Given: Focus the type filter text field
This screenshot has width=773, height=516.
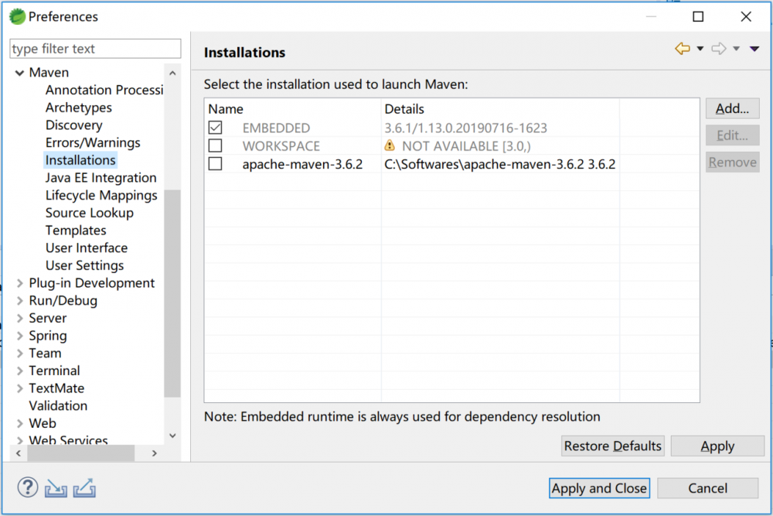Looking at the screenshot, I should 95,49.
